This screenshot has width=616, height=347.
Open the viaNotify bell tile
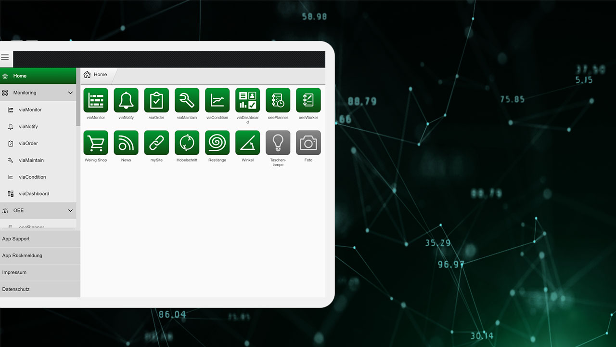coord(126,100)
